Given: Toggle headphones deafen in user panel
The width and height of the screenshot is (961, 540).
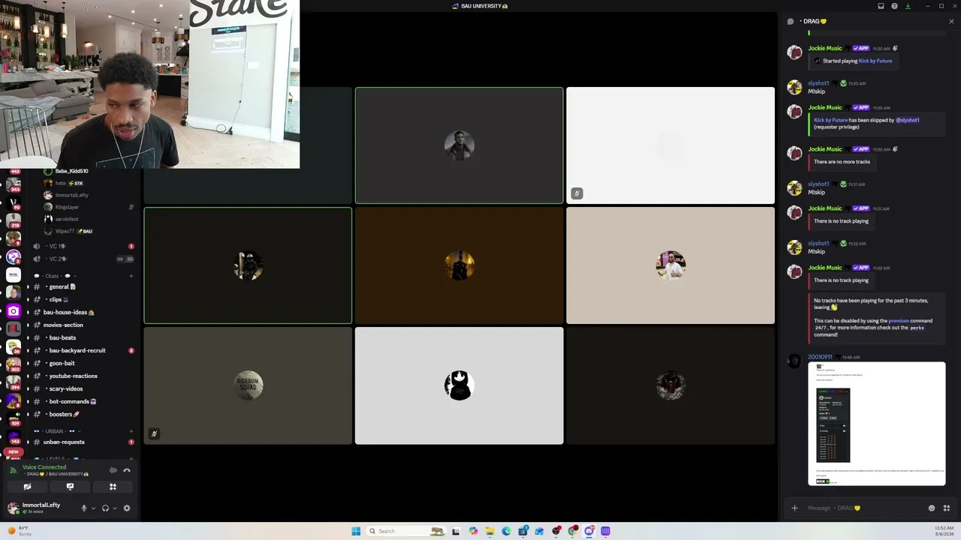Looking at the screenshot, I should (105, 508).
